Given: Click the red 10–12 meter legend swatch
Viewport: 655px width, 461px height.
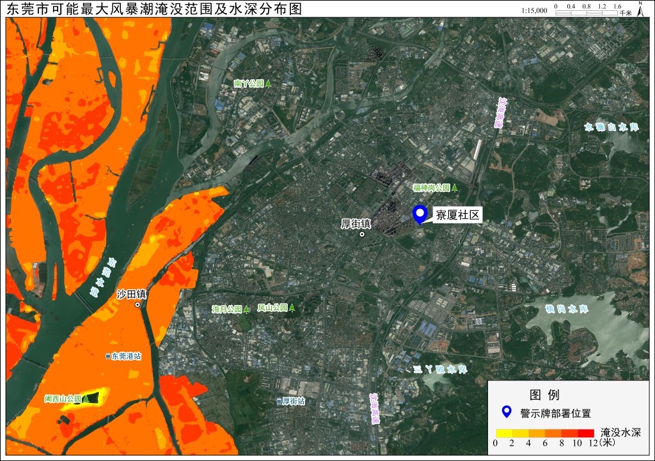Looking at the screenshot, I should pyautogui.click(x=586, y=433).
